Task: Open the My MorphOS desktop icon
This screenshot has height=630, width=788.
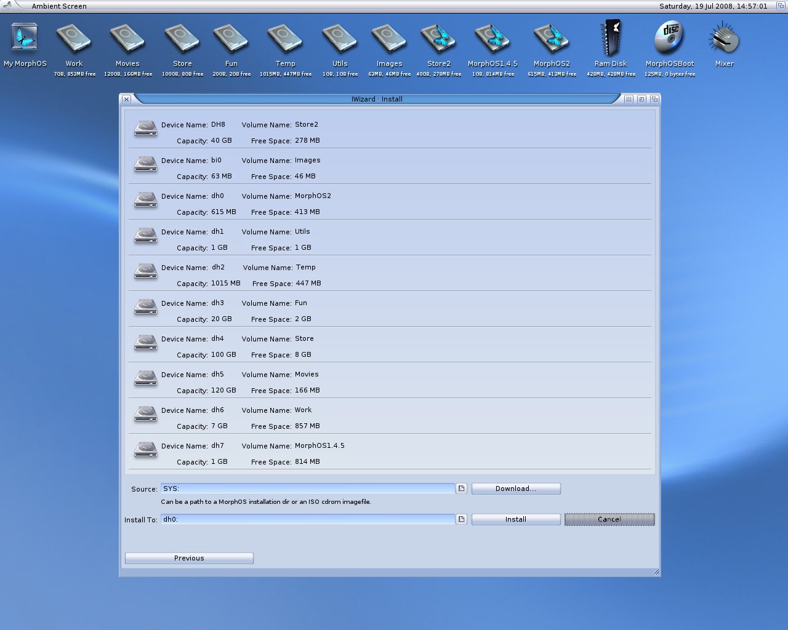Action: [25, 38]
